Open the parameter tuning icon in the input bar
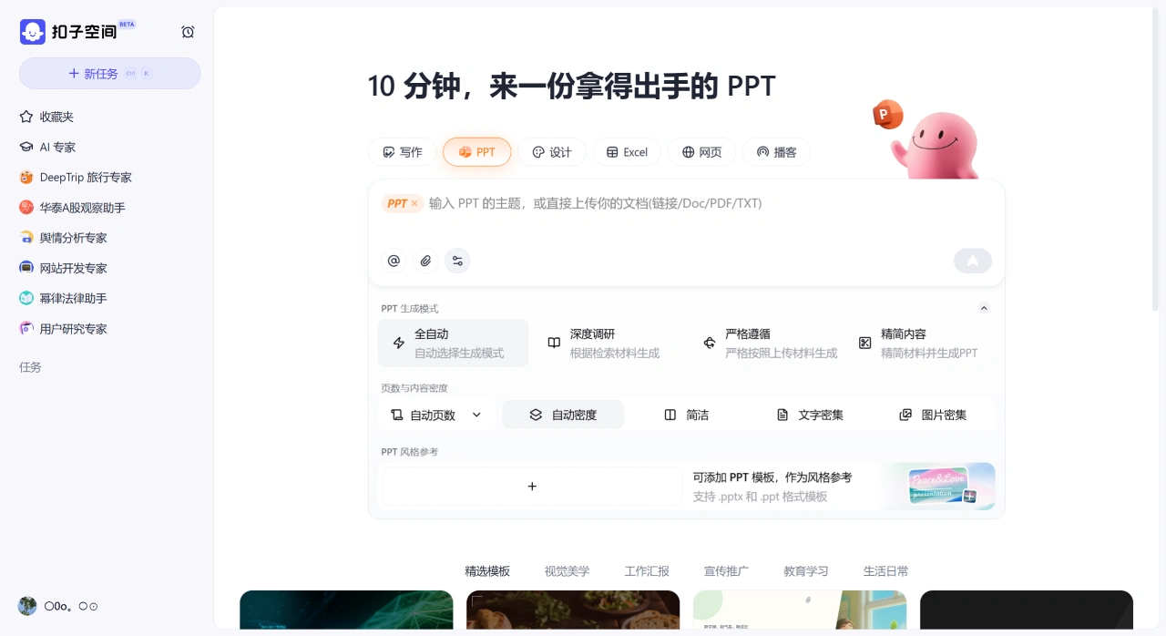The height and width of the screenshot is (636, 1166). (x=457, y=261)
